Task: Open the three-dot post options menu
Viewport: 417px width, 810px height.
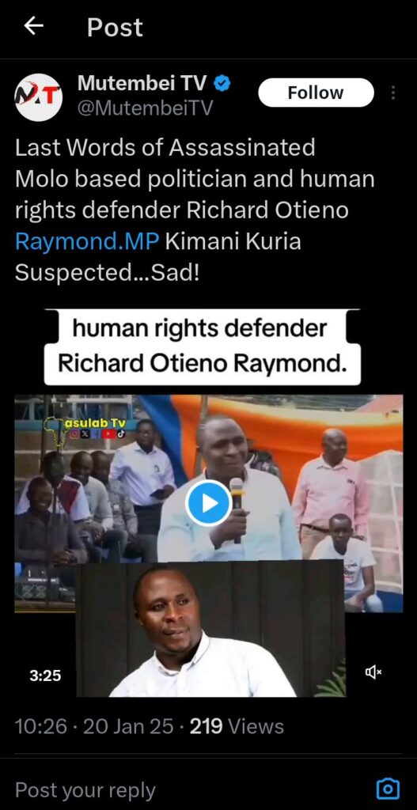Action: [393, 93]
